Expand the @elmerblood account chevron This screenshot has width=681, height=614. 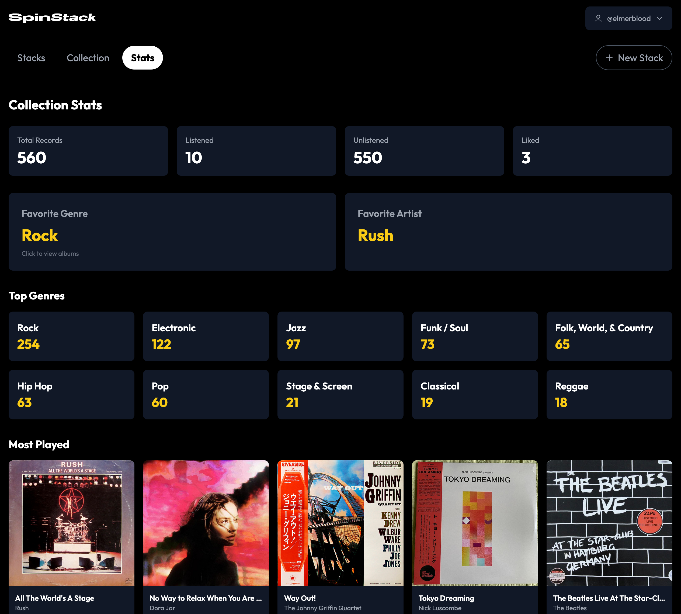click(659, 18)
